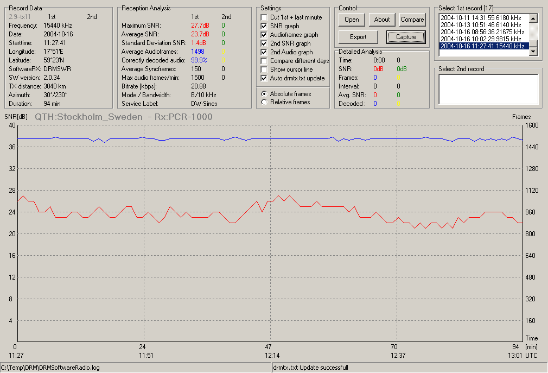Click the Export button
548x373 pixels.
(358, 37)
